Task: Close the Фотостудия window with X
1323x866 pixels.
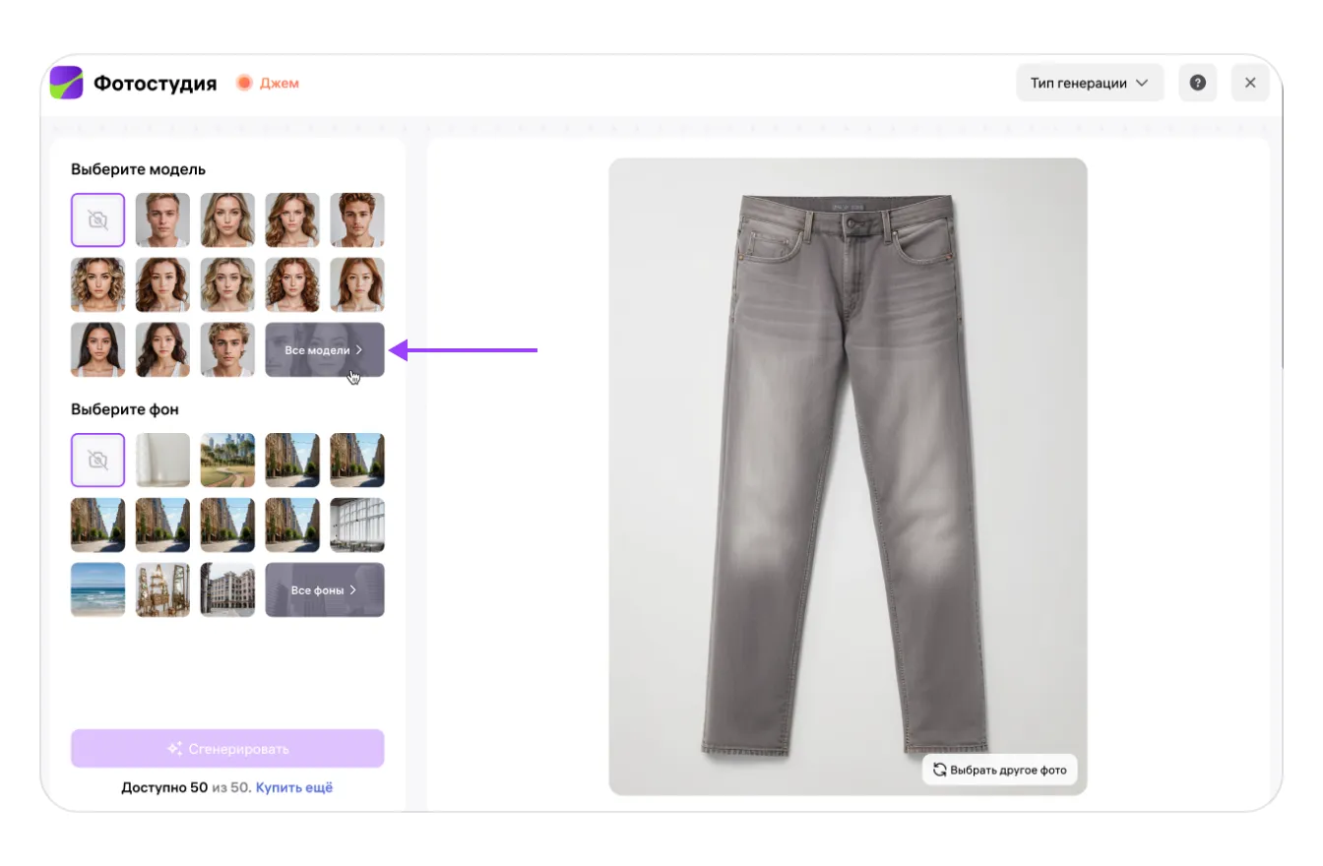Action: tap(1250, 83)
